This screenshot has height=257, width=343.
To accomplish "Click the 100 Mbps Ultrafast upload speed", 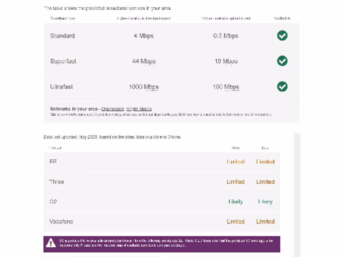I will pos(226,87).
